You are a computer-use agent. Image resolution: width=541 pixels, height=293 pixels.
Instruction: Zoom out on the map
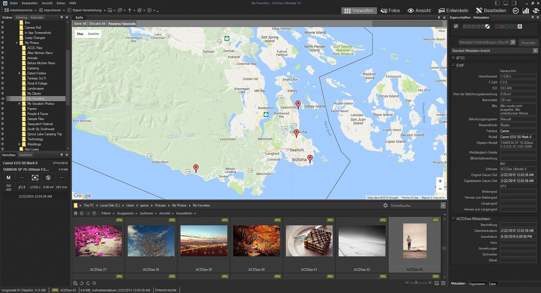[440, 189]
